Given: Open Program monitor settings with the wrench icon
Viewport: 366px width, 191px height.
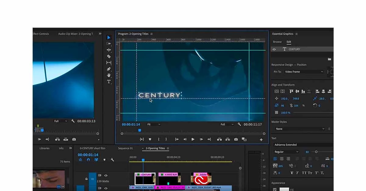Looking at the screenshot, I should click(x=239, y=124).
